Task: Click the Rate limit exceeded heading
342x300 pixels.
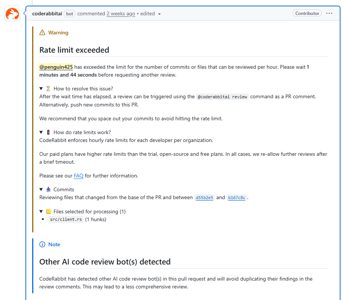Action: pos(74,50)
